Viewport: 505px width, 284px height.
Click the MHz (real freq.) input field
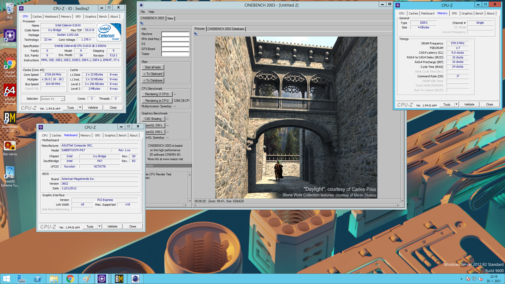(175, 39)
